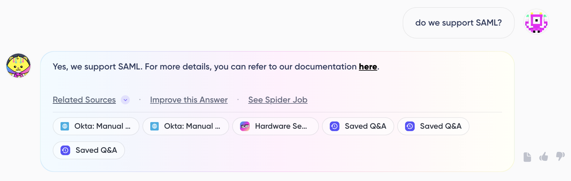Click the yellow bear bot avatar

18,66
